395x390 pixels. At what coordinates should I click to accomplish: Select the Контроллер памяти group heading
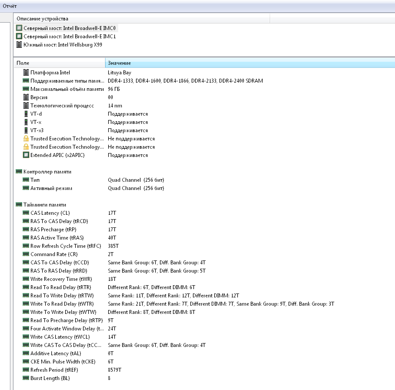click(x=47, y=172)
